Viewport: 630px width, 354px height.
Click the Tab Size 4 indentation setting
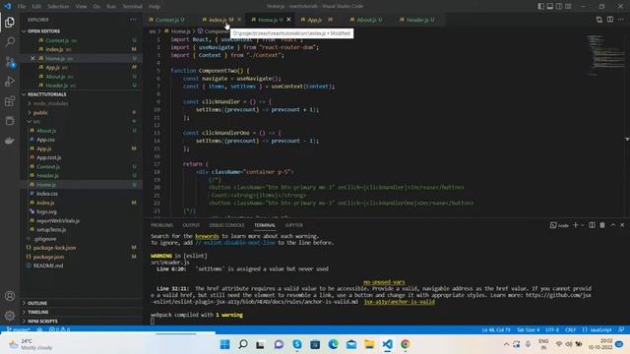click(528, 330)
